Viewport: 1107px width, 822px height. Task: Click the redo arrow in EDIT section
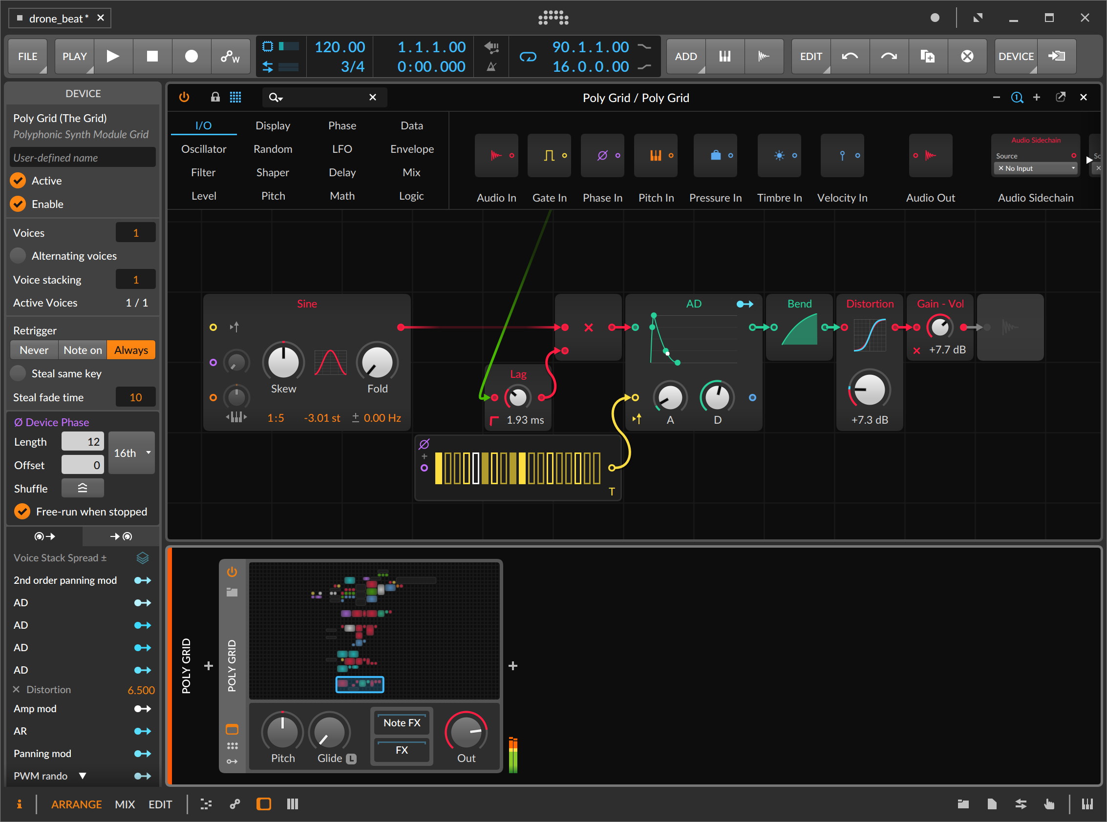(889, 56)
